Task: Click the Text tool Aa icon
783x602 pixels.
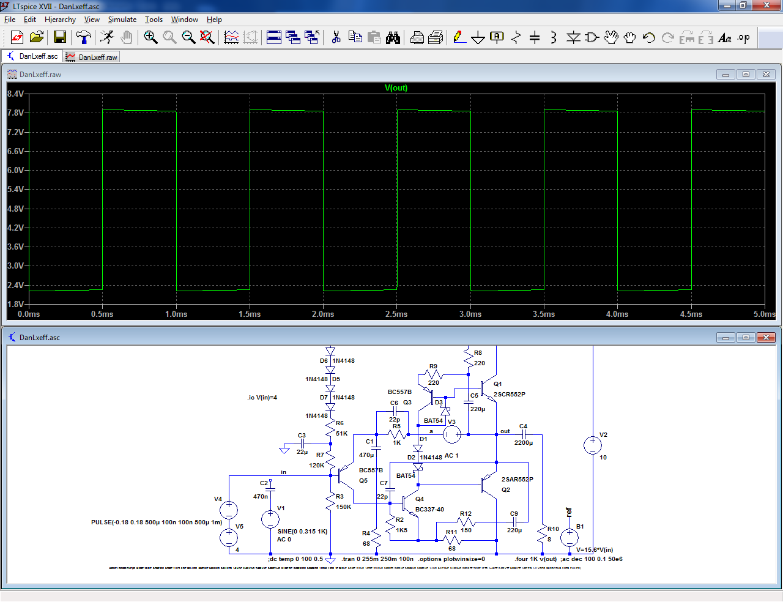Action: pyautogui.click(x=725, y=37)
